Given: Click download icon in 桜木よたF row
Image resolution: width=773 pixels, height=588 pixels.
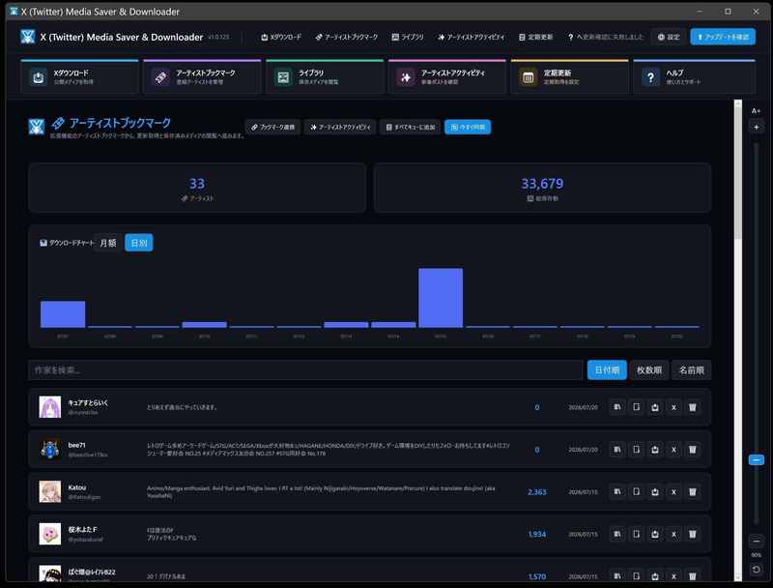Looking at the screenshot, I should [x=655, y=534].
